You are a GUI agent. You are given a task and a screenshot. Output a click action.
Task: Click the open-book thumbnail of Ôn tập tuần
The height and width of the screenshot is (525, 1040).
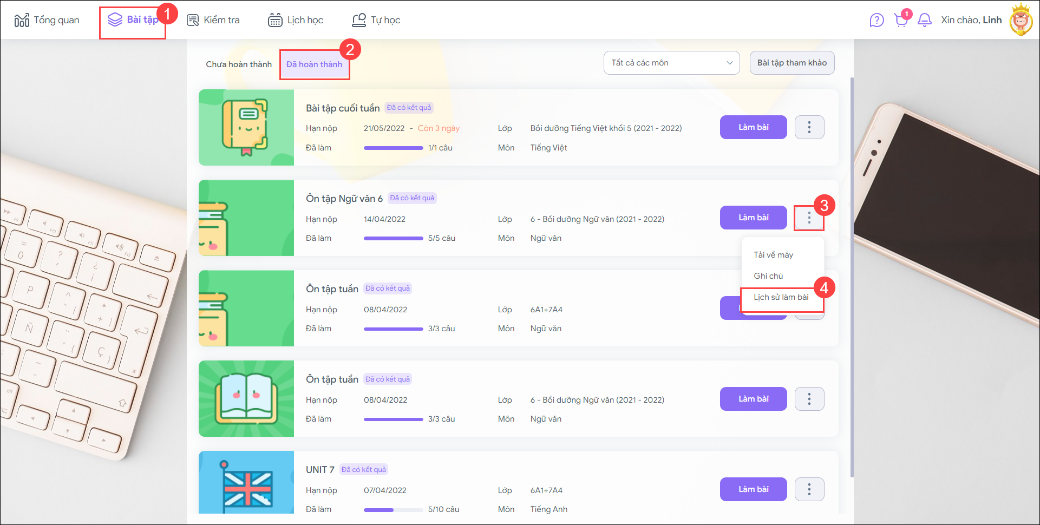(x=246, y=398)
